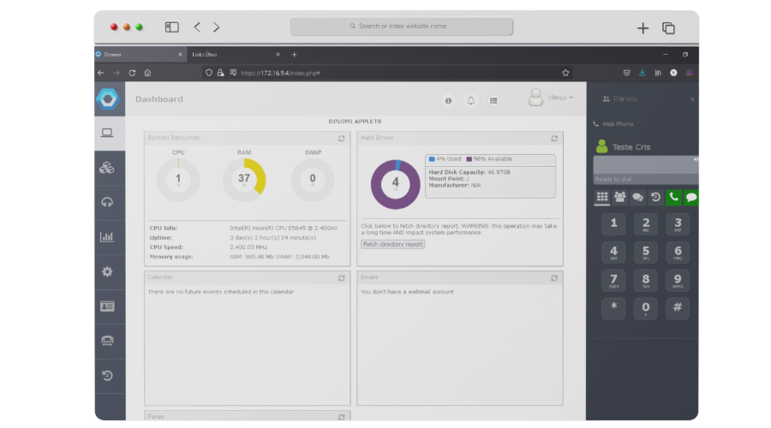Dial digit 2 on the keypad
Image resolution: width=771 pixels, height=428 pixels.
coord(646,223)
